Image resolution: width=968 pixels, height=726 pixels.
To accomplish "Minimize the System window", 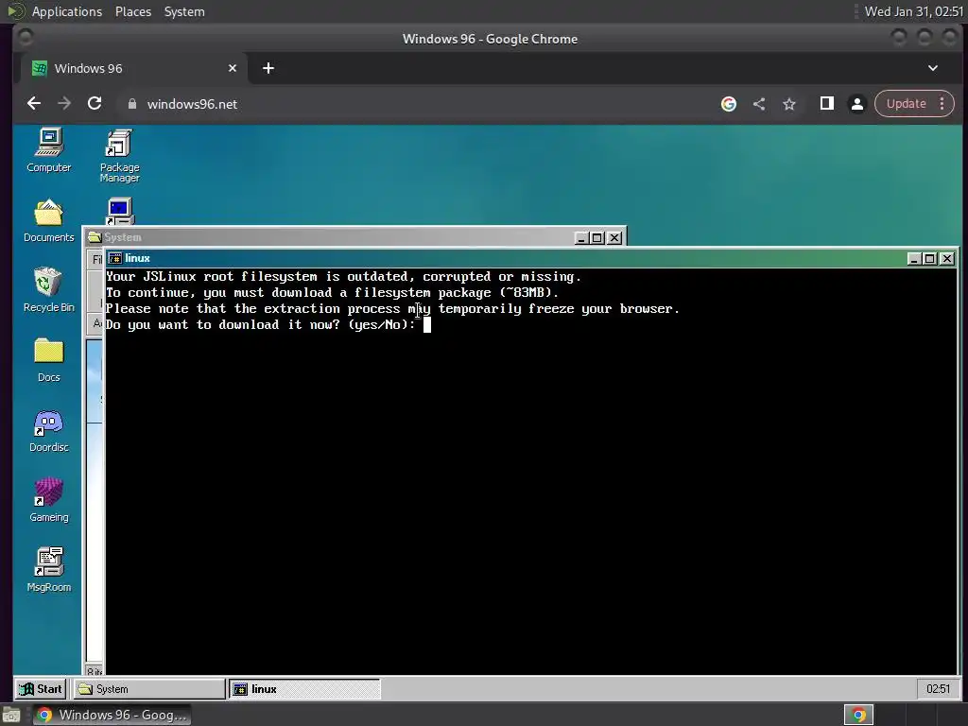I will click(581, 237).
